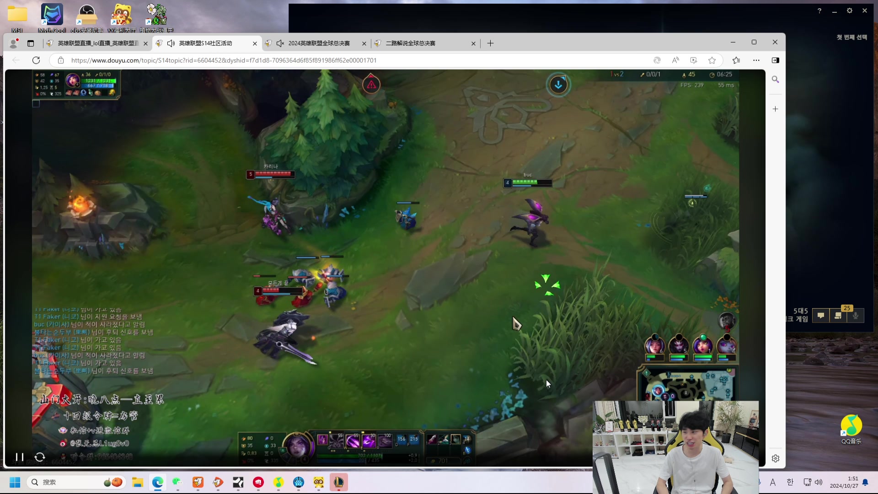
Task: Open the yellow folder on desktop
Action: [17, 18]
